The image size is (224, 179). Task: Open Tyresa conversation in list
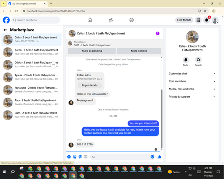point(31,77)
